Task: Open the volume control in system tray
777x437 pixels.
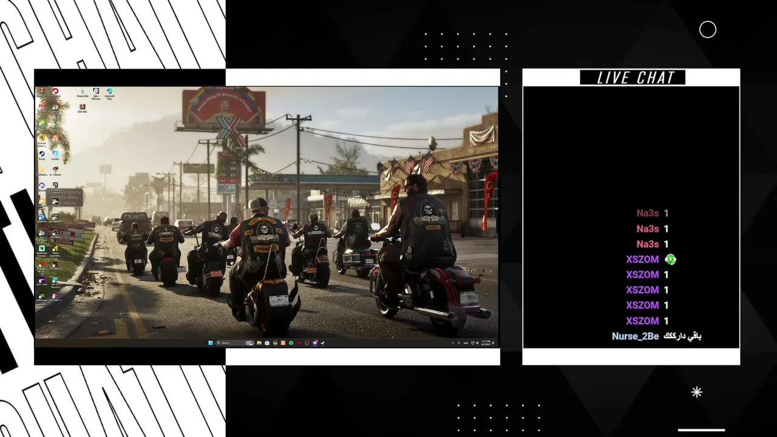Action: click(x=477, y=343)
